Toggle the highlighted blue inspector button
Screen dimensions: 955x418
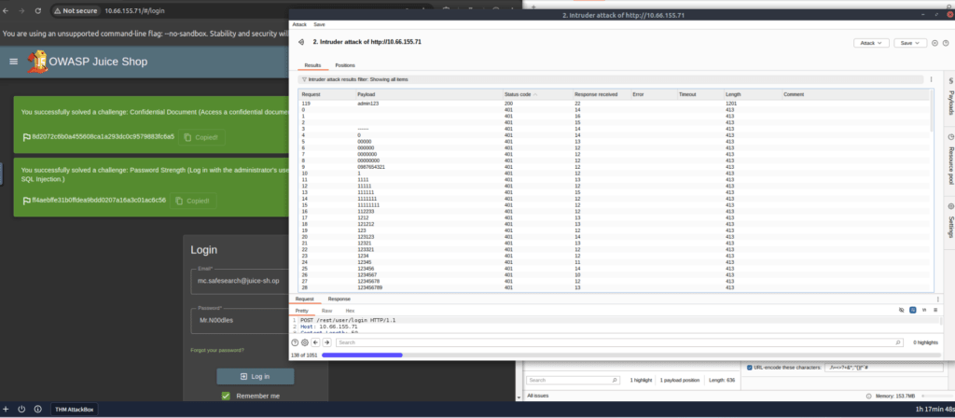(x=913, y=310)
